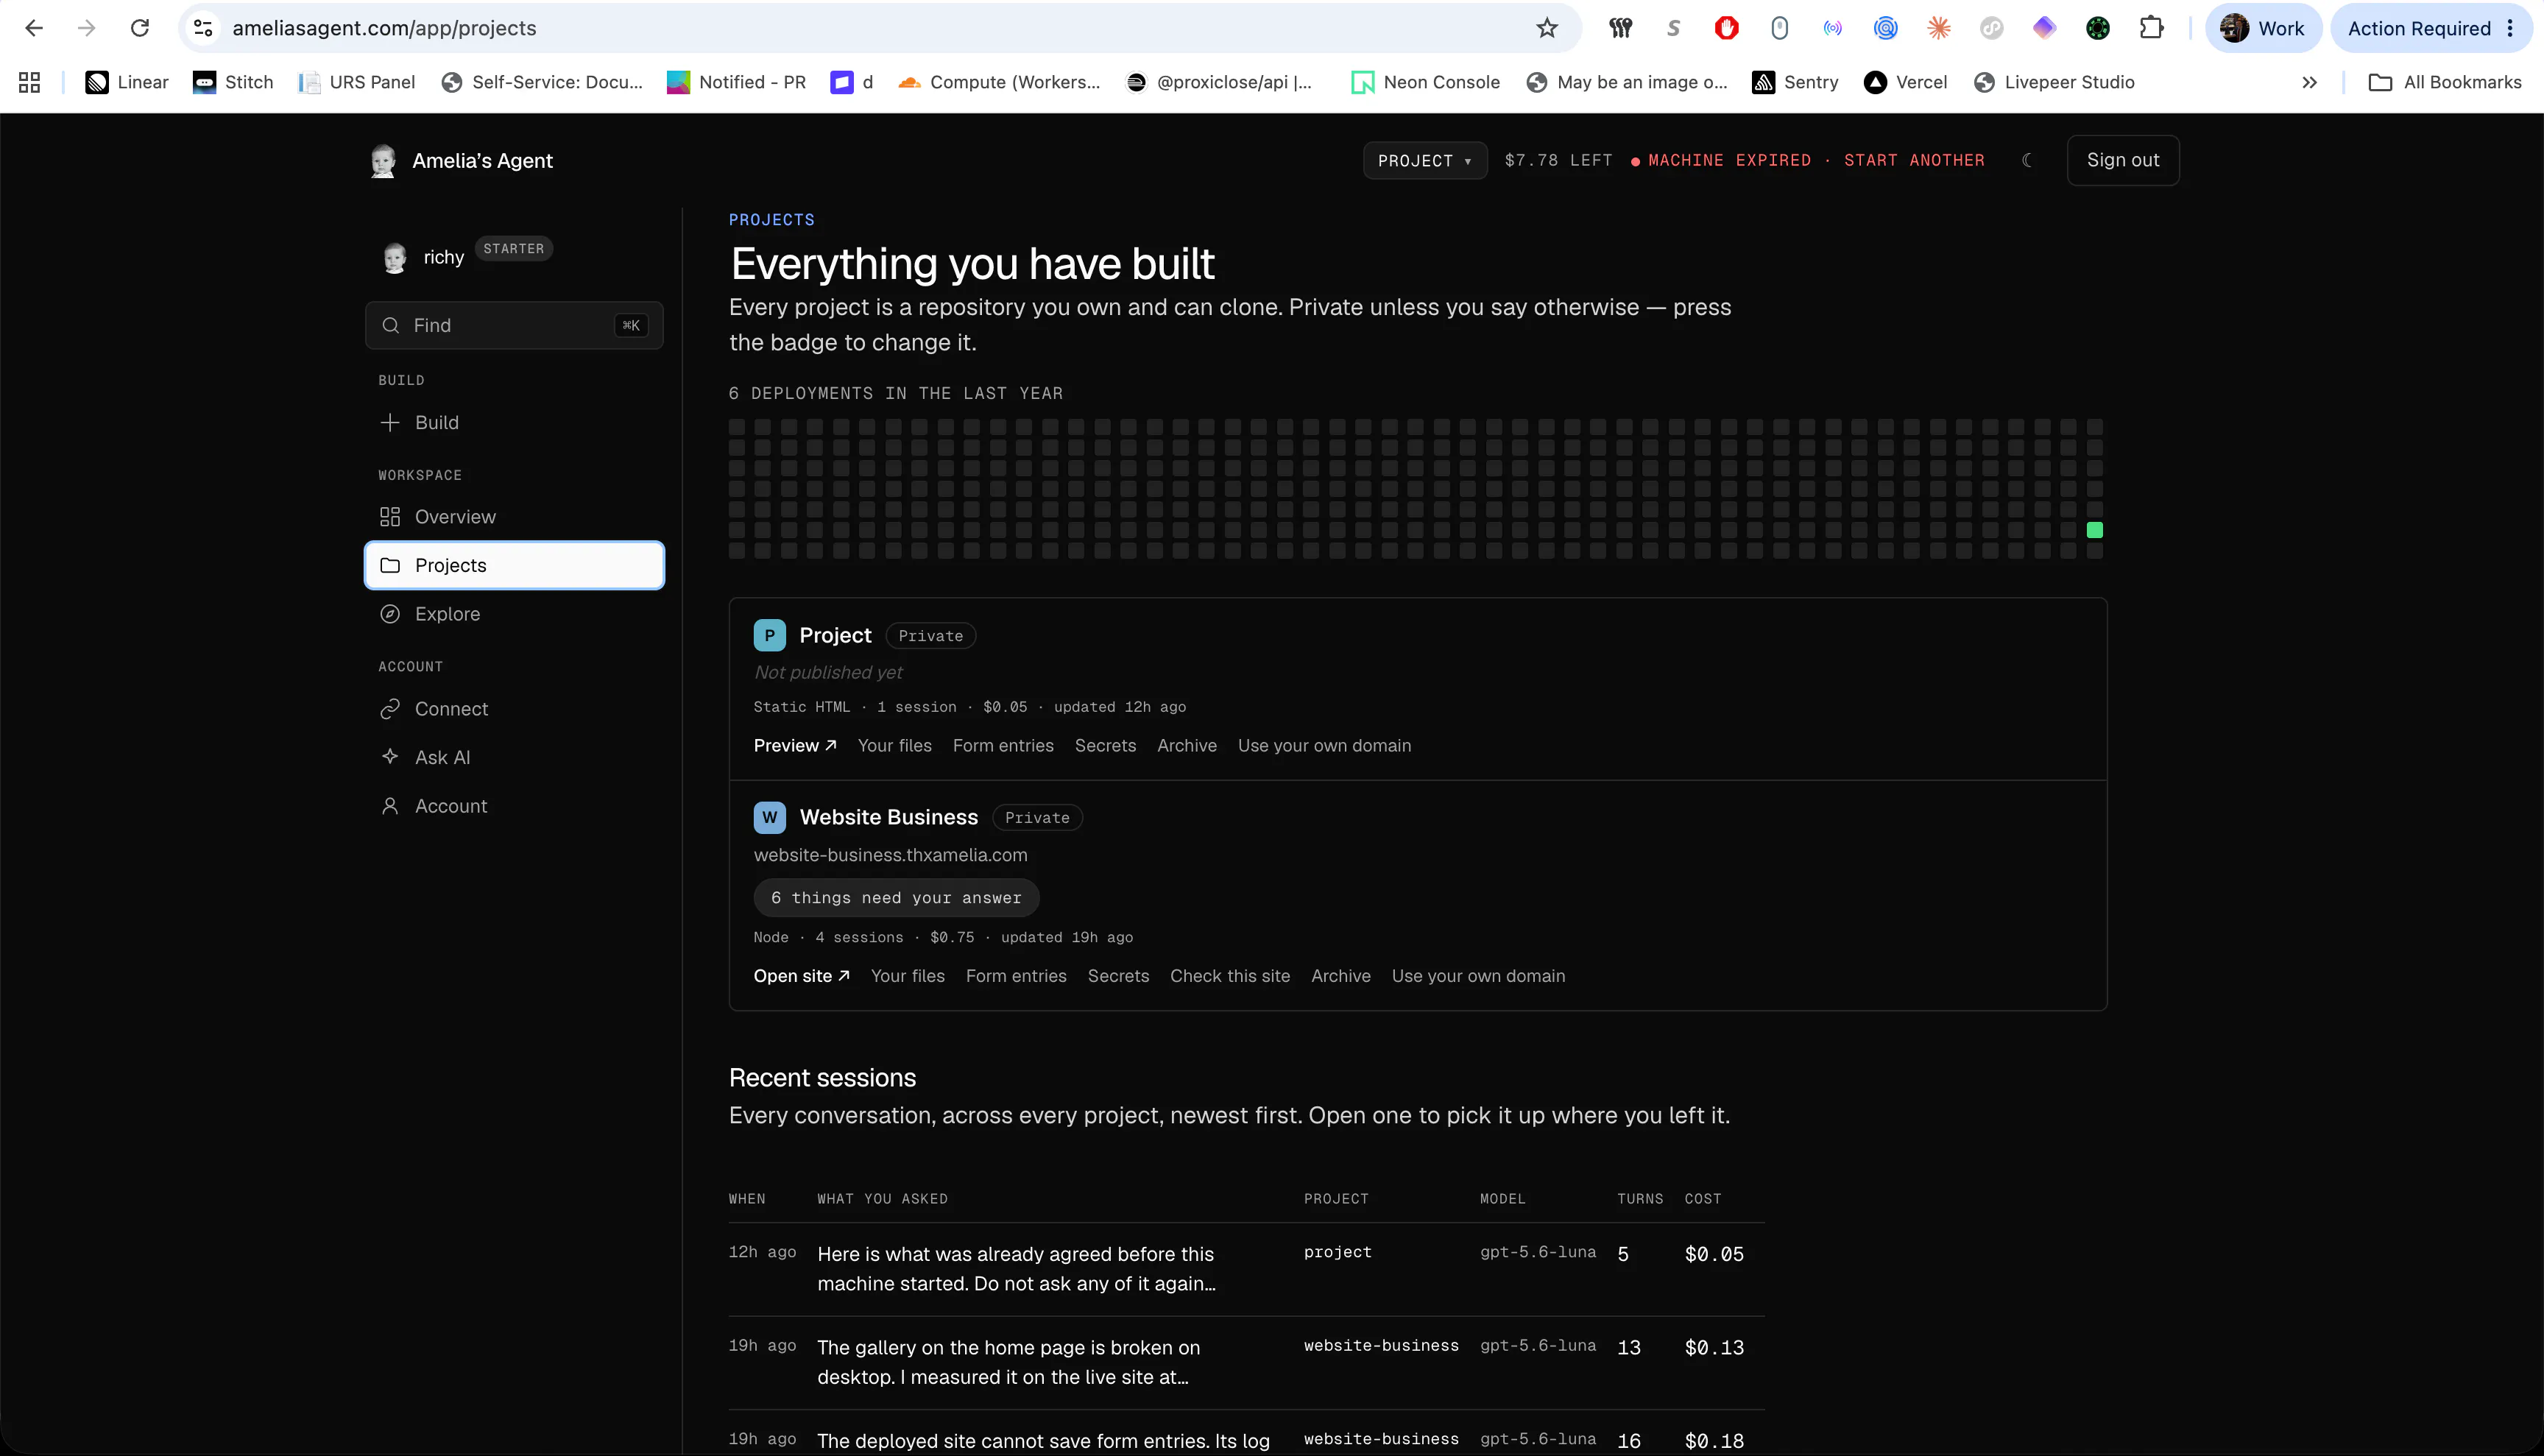Click START ANOTHER machine link

(x=1914, y=160)
